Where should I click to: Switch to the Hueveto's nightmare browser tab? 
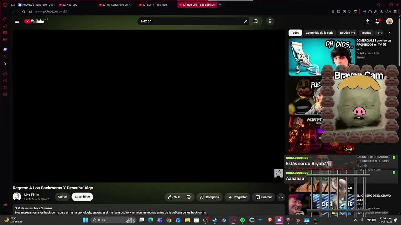click(x=36, y=5)
